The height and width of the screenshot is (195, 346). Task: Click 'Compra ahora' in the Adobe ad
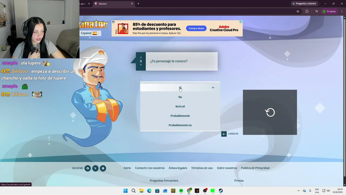pyautogui.click(x=196, y=28)
